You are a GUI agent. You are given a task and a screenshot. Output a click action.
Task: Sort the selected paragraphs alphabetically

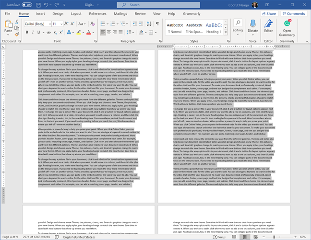pos(149,24)
